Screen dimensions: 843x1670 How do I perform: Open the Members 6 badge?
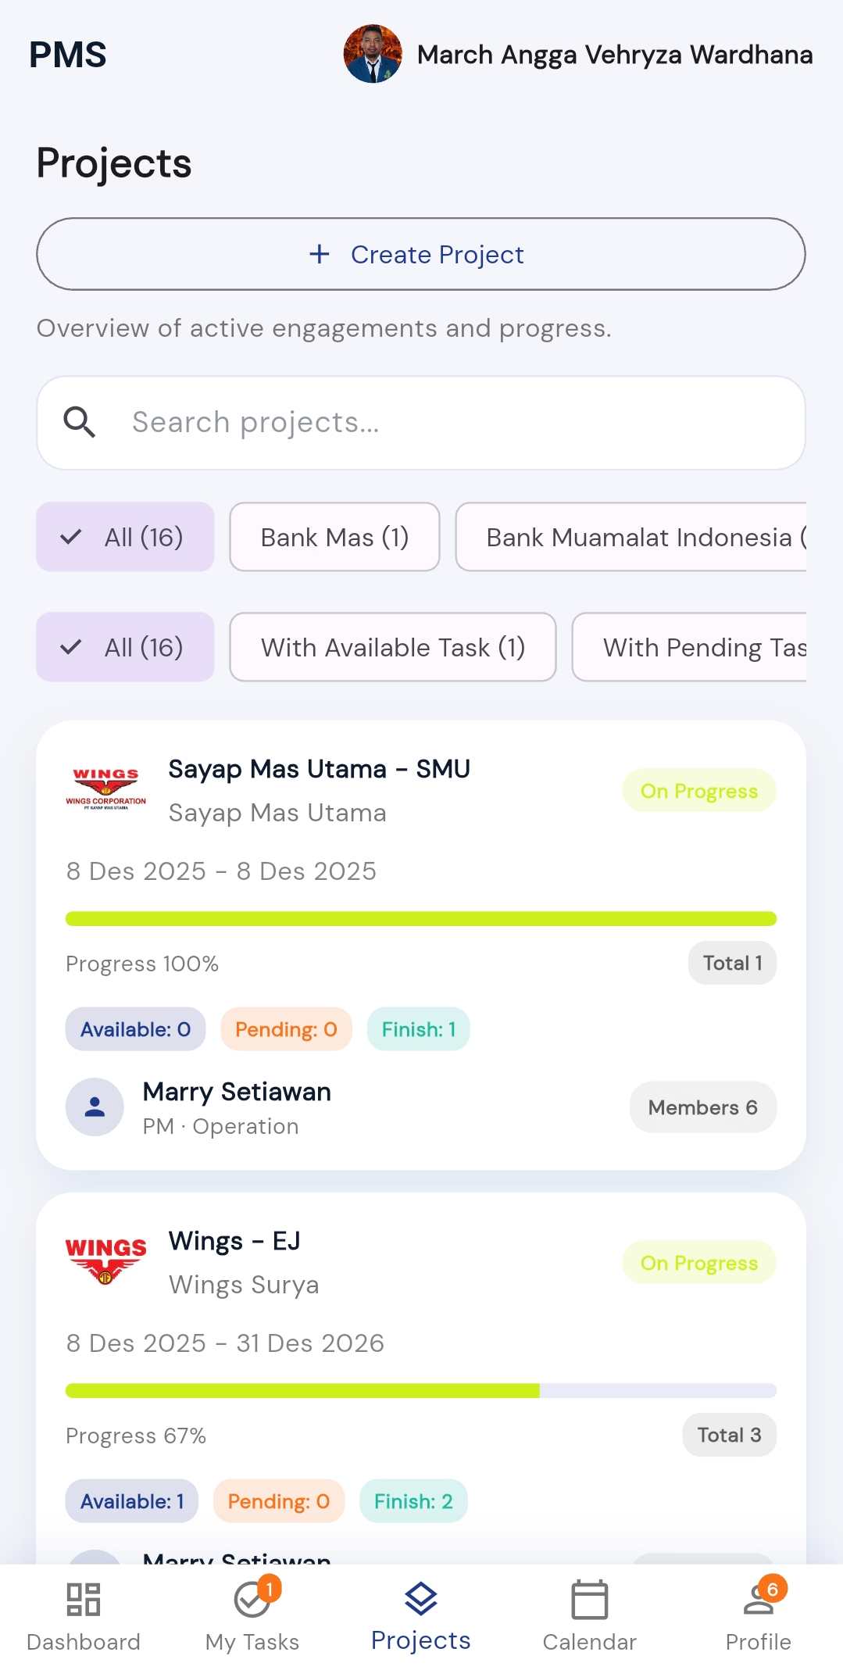coord(702,1107)
